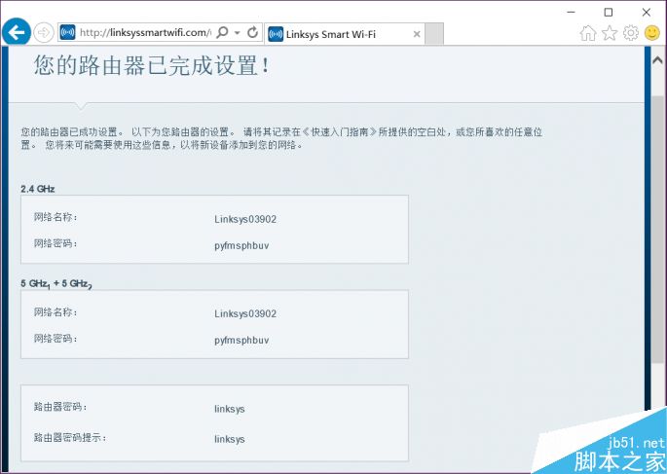The width and height of the screenshot is (667, 474).
Task: Click the vertical scrollbar thumb
Action: 657,230
